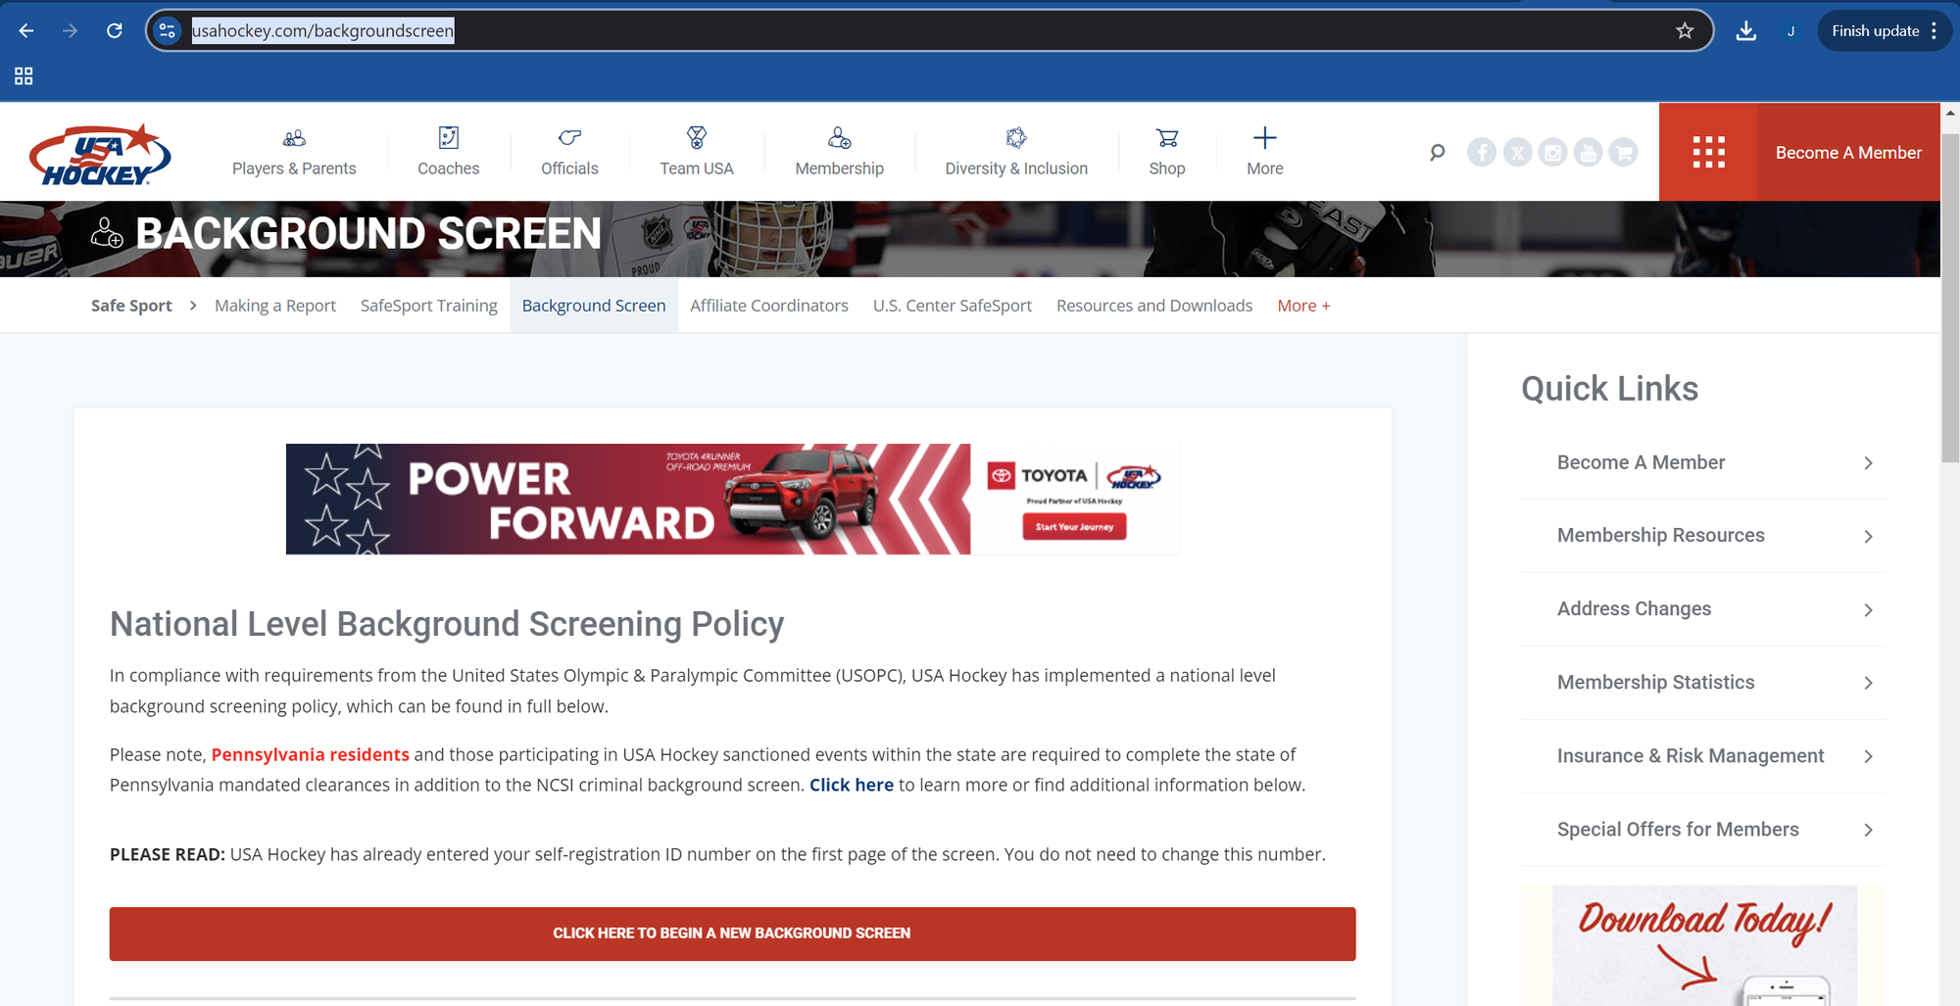Follow the Pennsylvania residents link
Viewport: 1960px width, 1006px height.
pos(310,754)
